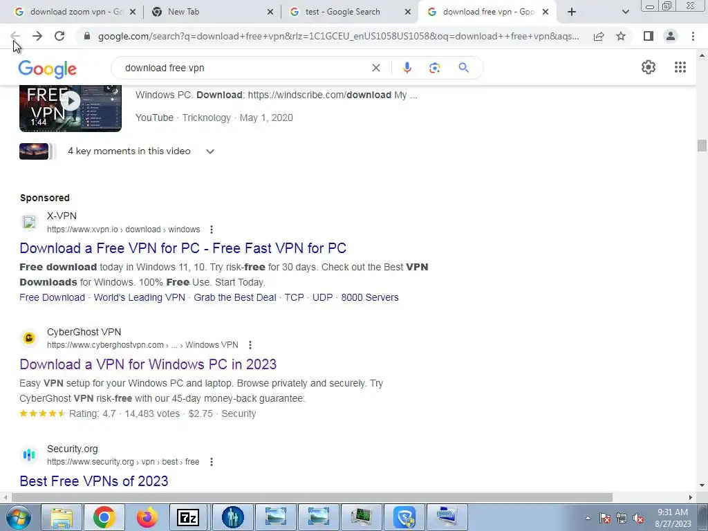This screenshot has height=531, width=708.
Task: Go to Google homepage via the logo
Action: pos(48,69)
